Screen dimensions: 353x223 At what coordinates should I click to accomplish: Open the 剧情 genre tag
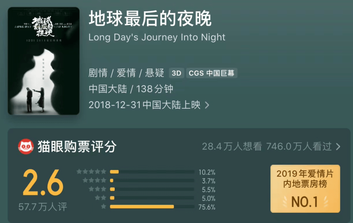click(x=98, y=73)
